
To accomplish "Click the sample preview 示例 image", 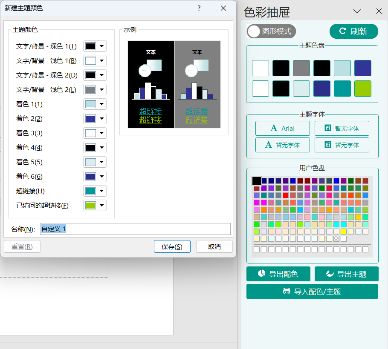I will click(x=174, y=84).
